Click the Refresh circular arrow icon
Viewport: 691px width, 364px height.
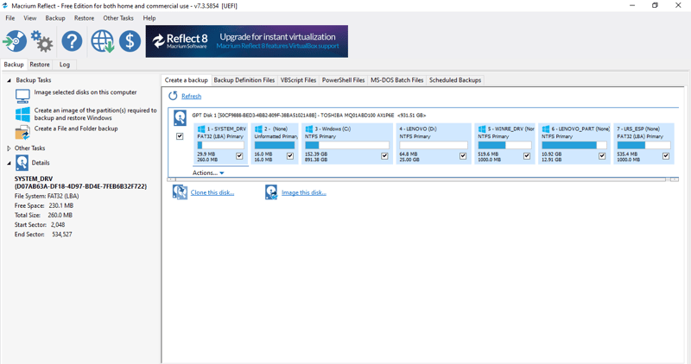[x=173, y=97]
